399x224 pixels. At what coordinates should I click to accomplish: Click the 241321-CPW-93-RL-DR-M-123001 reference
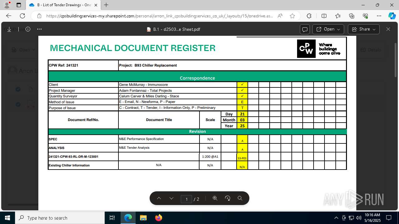[74, 157]
